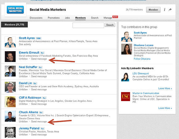Click the LSU Shreveport ad image
Screen dimensions: 179x139
pos(125,77)
